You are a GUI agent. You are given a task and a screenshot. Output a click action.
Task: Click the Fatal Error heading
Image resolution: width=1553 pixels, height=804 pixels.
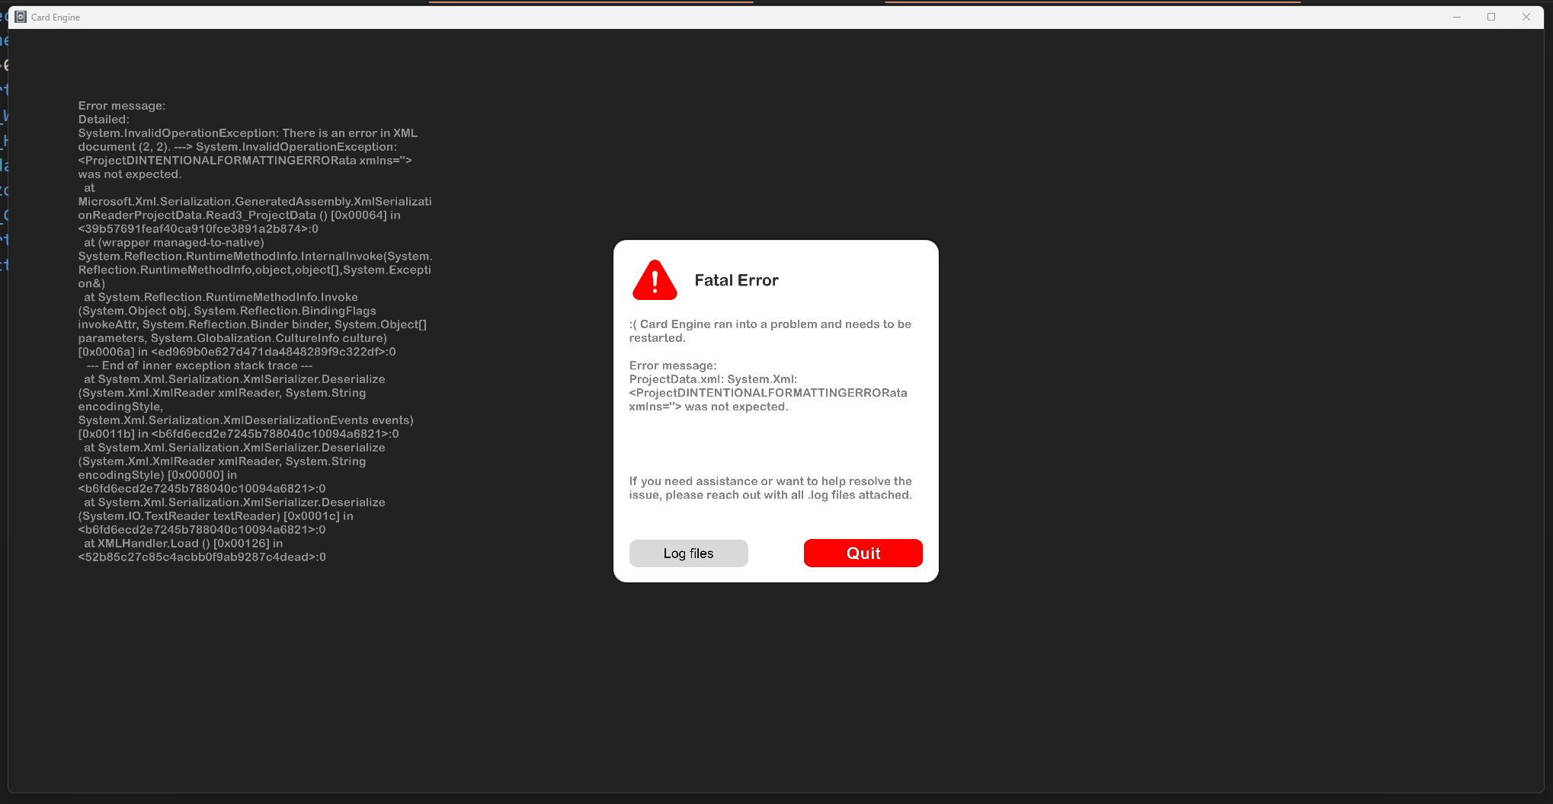tap(736, 280)
